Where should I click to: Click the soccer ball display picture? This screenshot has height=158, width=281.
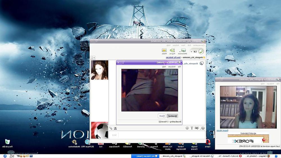coord(99,130)
